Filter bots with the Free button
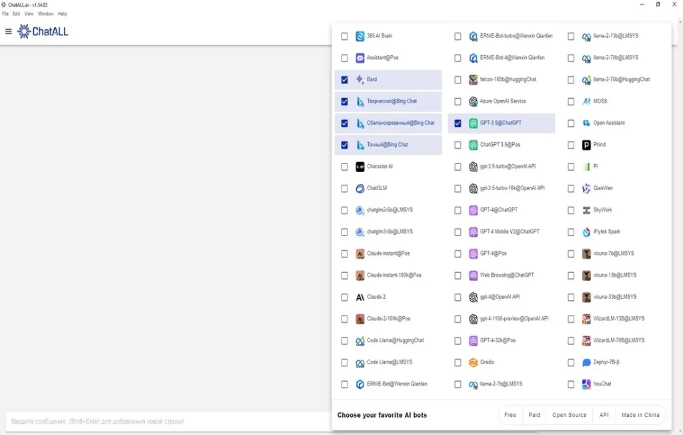 (x=510, y=415)
